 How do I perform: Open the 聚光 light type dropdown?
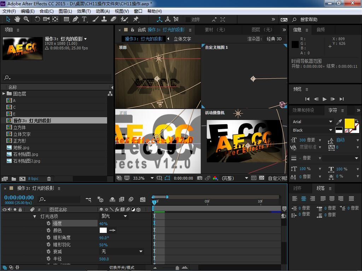point(114,216)
